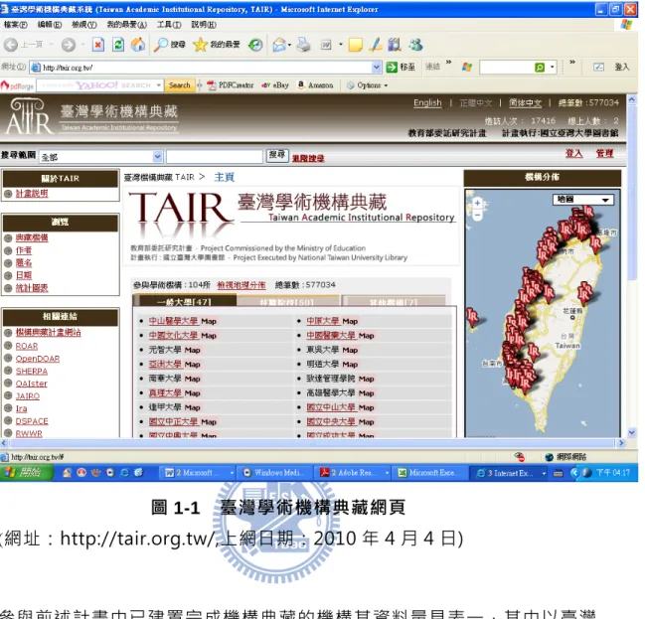Screen dimensions: 645x619
Task: Click the Print toolbar icon
Action: tap(303, 45)
